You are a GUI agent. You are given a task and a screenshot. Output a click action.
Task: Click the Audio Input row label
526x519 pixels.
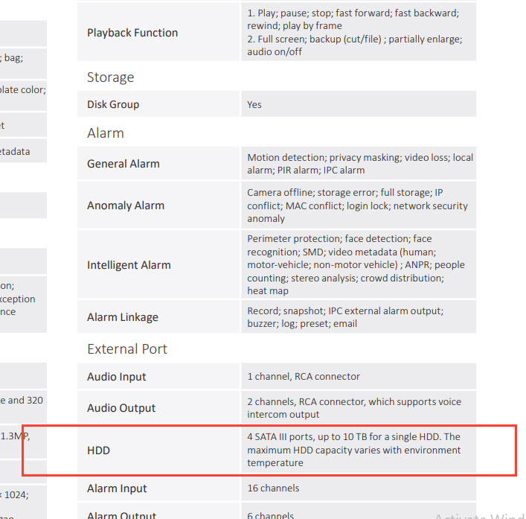[x=117, y=377]
